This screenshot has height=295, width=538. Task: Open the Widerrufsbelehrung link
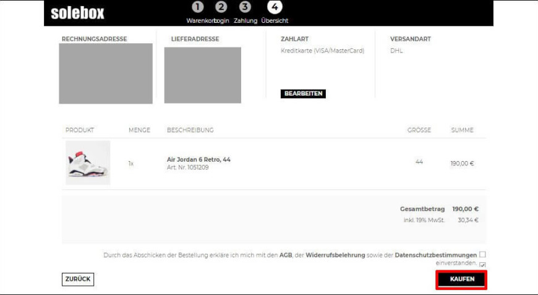(x=335, y=256)
